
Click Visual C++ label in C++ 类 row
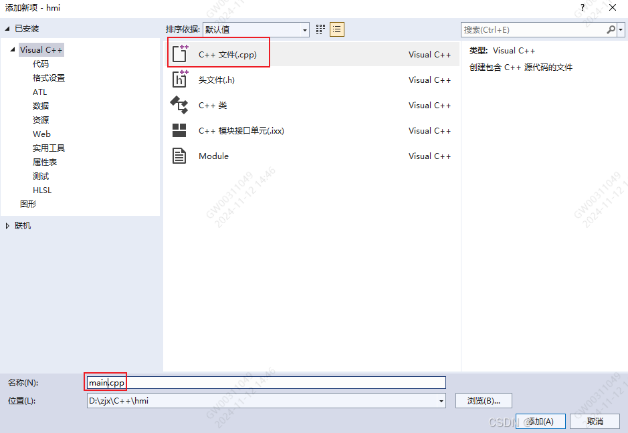pyautogui.click(x=429, y=106)
